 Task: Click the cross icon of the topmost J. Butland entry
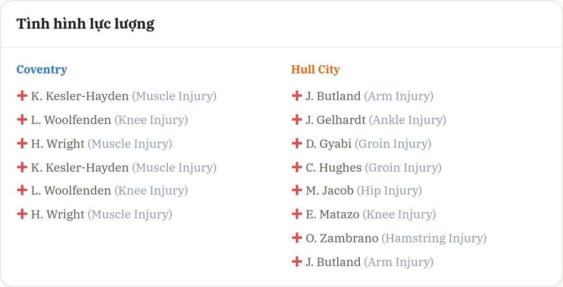coord(297,96)
